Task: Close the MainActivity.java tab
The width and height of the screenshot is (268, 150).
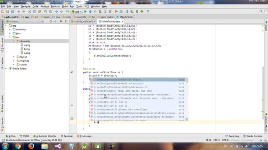Action: [122, 21]
